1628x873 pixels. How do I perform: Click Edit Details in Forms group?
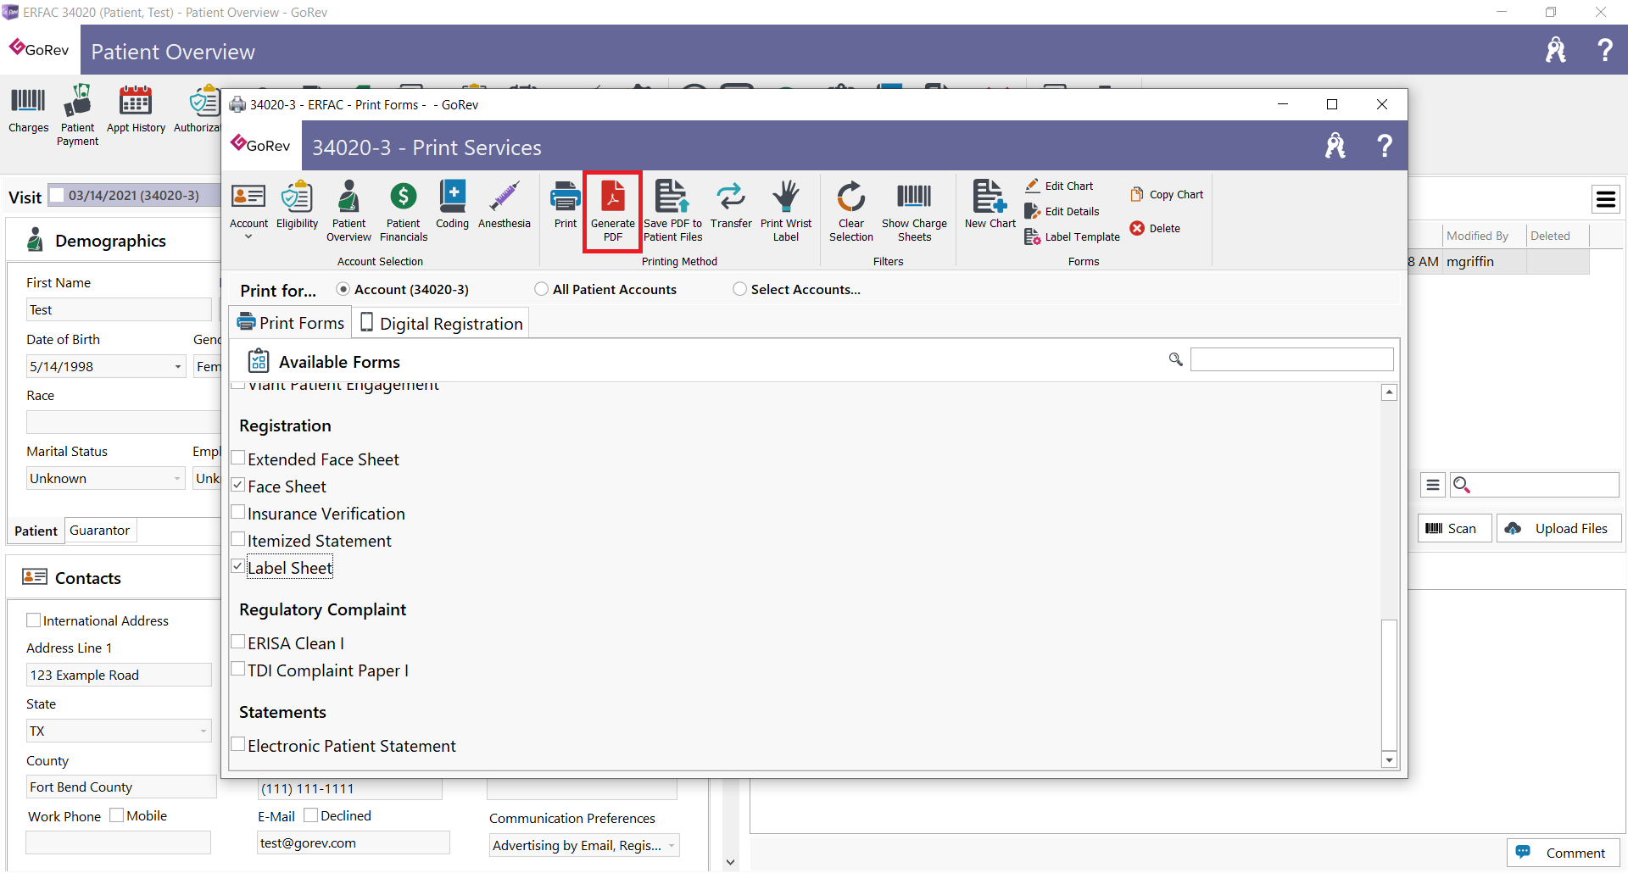[x=1062, y=211]
